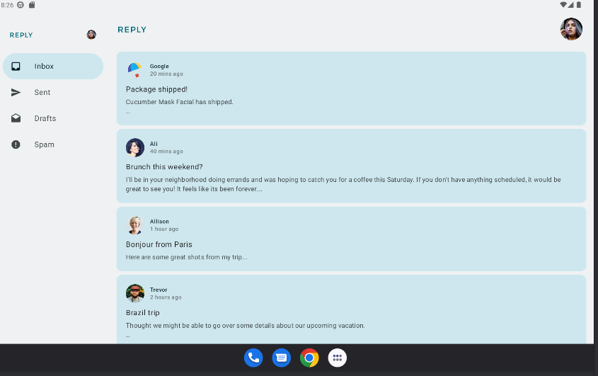The width and height of the screenshot is (598, 376).
Task: Launch the Messages app from the taskbar
Action: [282, 358]
